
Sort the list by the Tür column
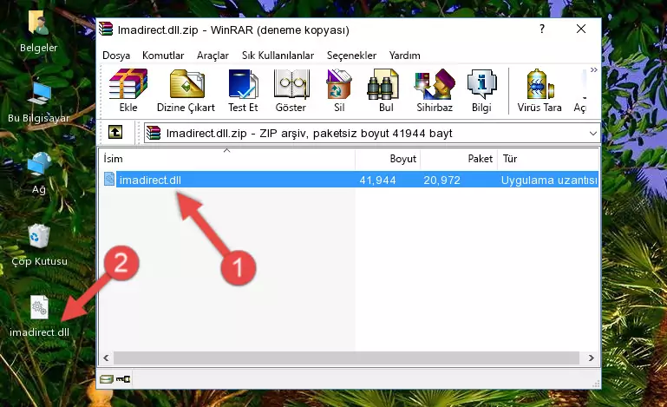548,158
